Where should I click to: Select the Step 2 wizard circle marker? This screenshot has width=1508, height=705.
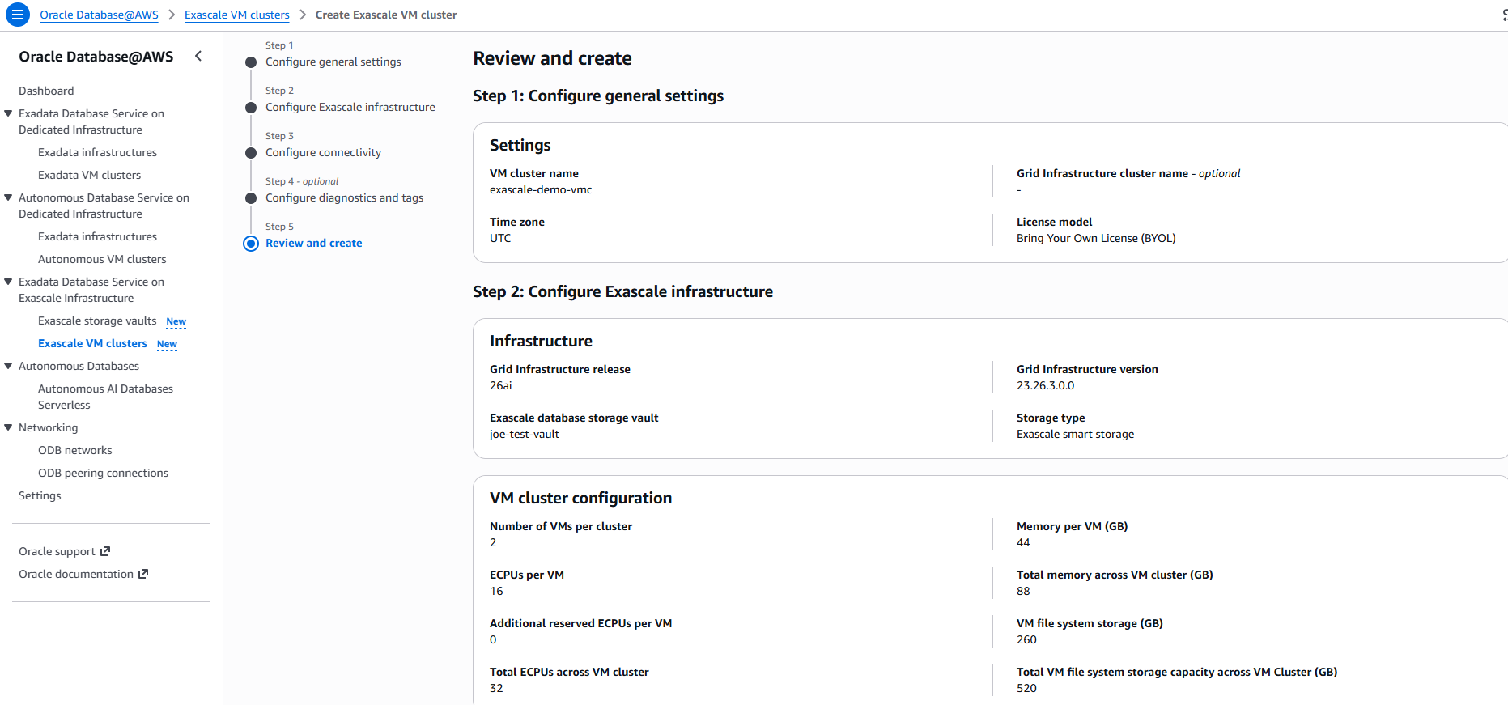(251, 108)
